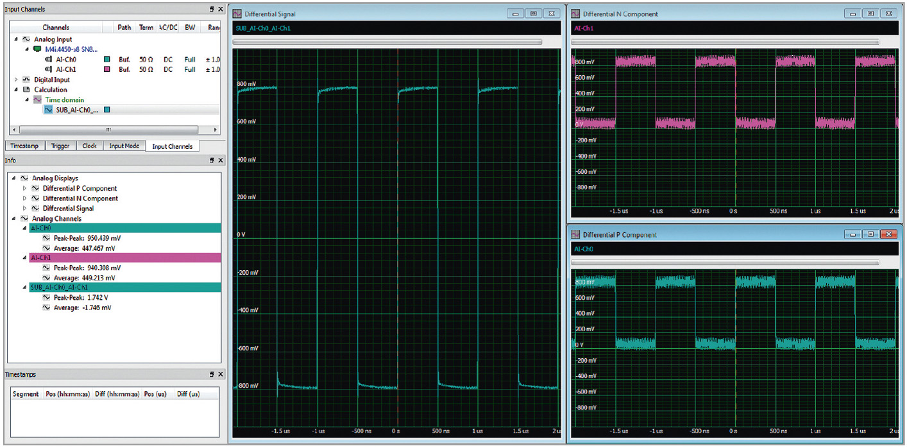This screenshot has height=448, width=907.
Task: Click the Analog Displays icon in Info panel
Action: (x=26, y=178)
